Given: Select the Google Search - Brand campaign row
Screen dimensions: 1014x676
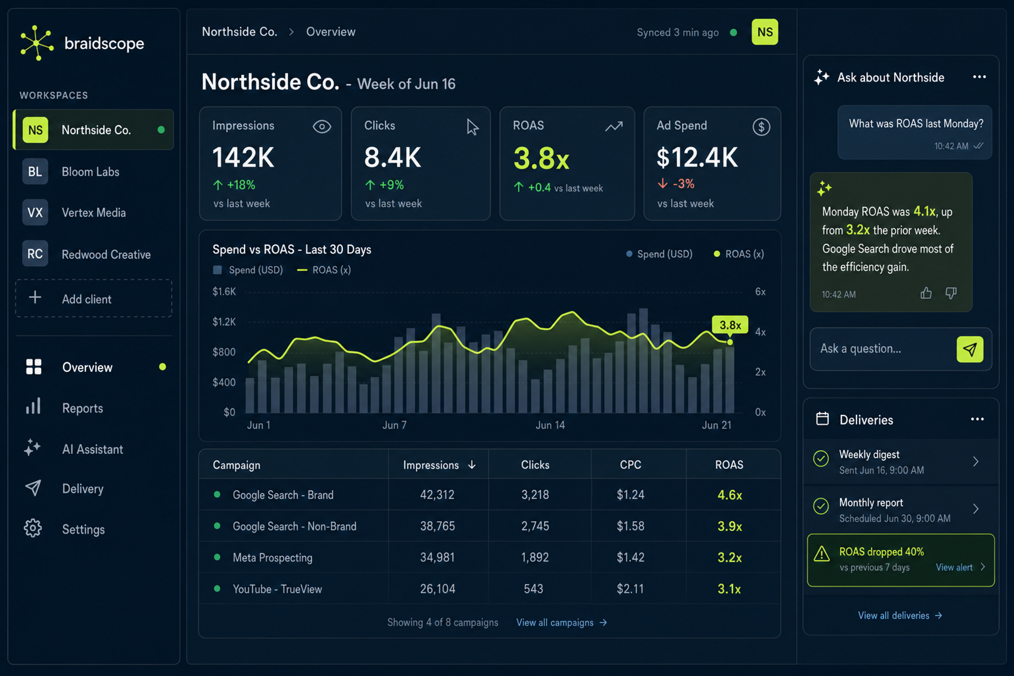Looking at the screenshot, I should pos(490,494).
